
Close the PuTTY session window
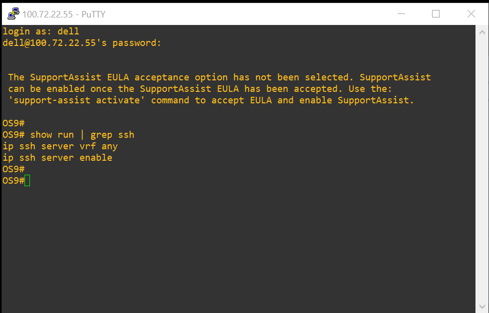tap(470, 14)
